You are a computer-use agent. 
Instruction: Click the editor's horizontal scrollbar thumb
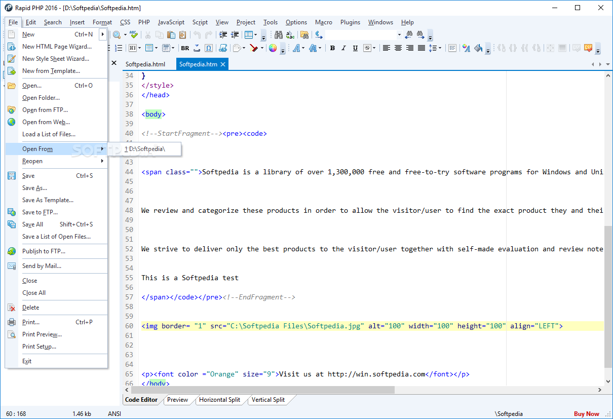coord(263,390)
